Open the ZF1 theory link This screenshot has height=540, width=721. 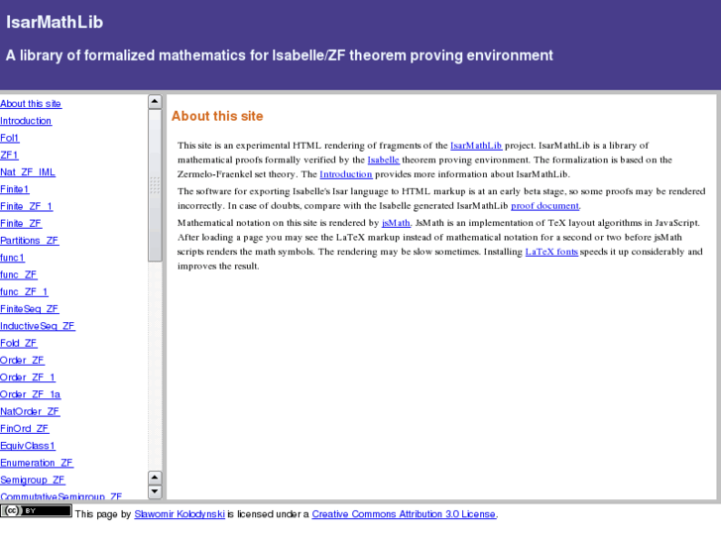(x=9, y=155)
